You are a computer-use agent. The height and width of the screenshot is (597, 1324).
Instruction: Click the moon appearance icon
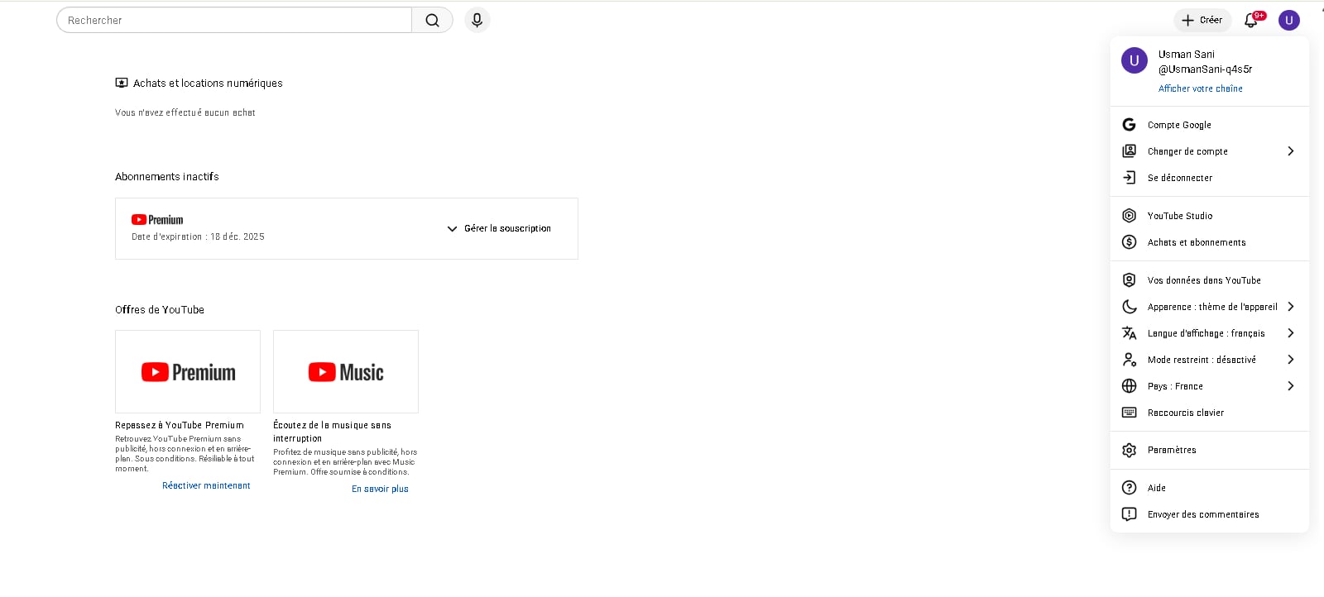[1129, 307]
